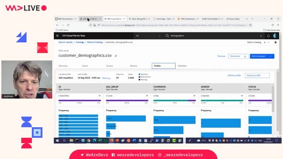Click the search magnifier icon
This screenshot has width=283, height=159.
coord(167,36)
